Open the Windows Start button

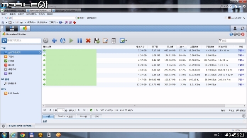(x=4, y=135)
